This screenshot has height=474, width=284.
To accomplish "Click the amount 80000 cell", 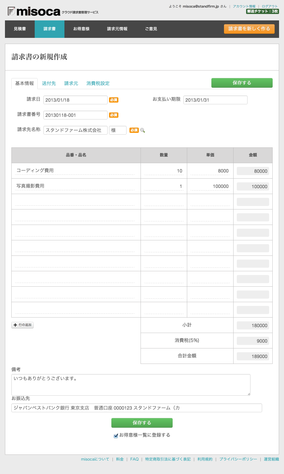I will pyautogui.click(x=253, y=171).
